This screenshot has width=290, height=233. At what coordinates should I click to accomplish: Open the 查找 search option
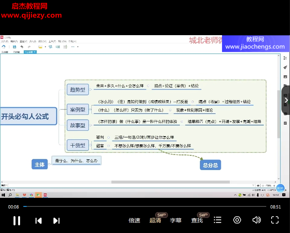point(197,220)
